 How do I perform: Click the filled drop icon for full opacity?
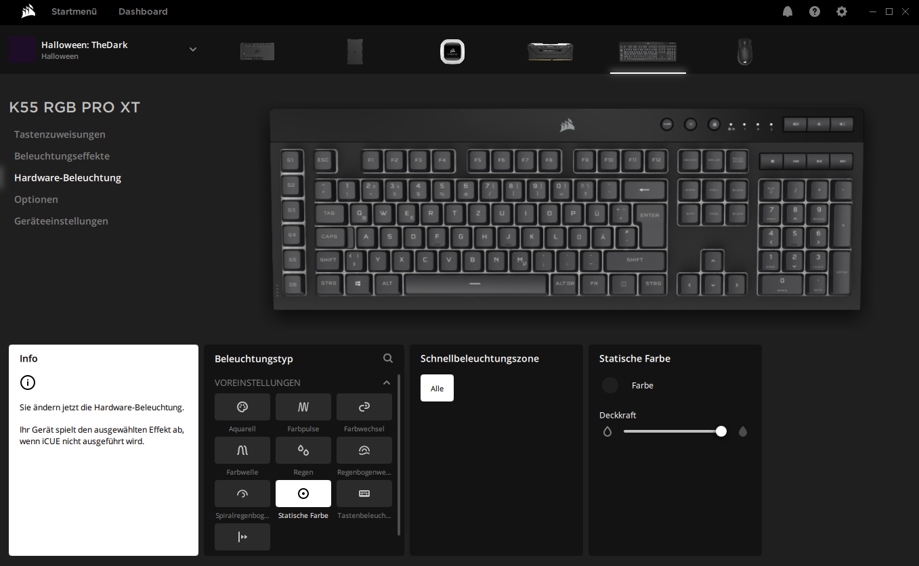743,431
